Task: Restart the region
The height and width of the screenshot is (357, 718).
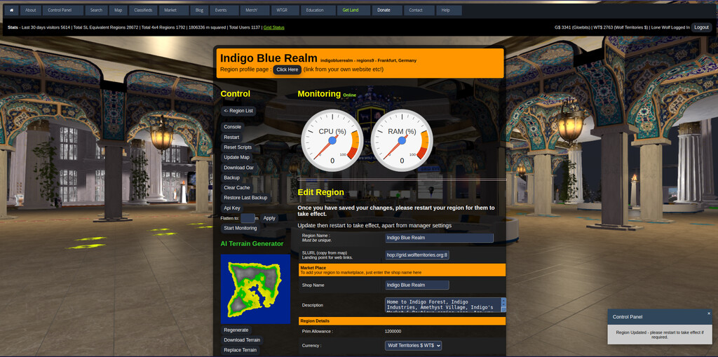Action: 231,137
